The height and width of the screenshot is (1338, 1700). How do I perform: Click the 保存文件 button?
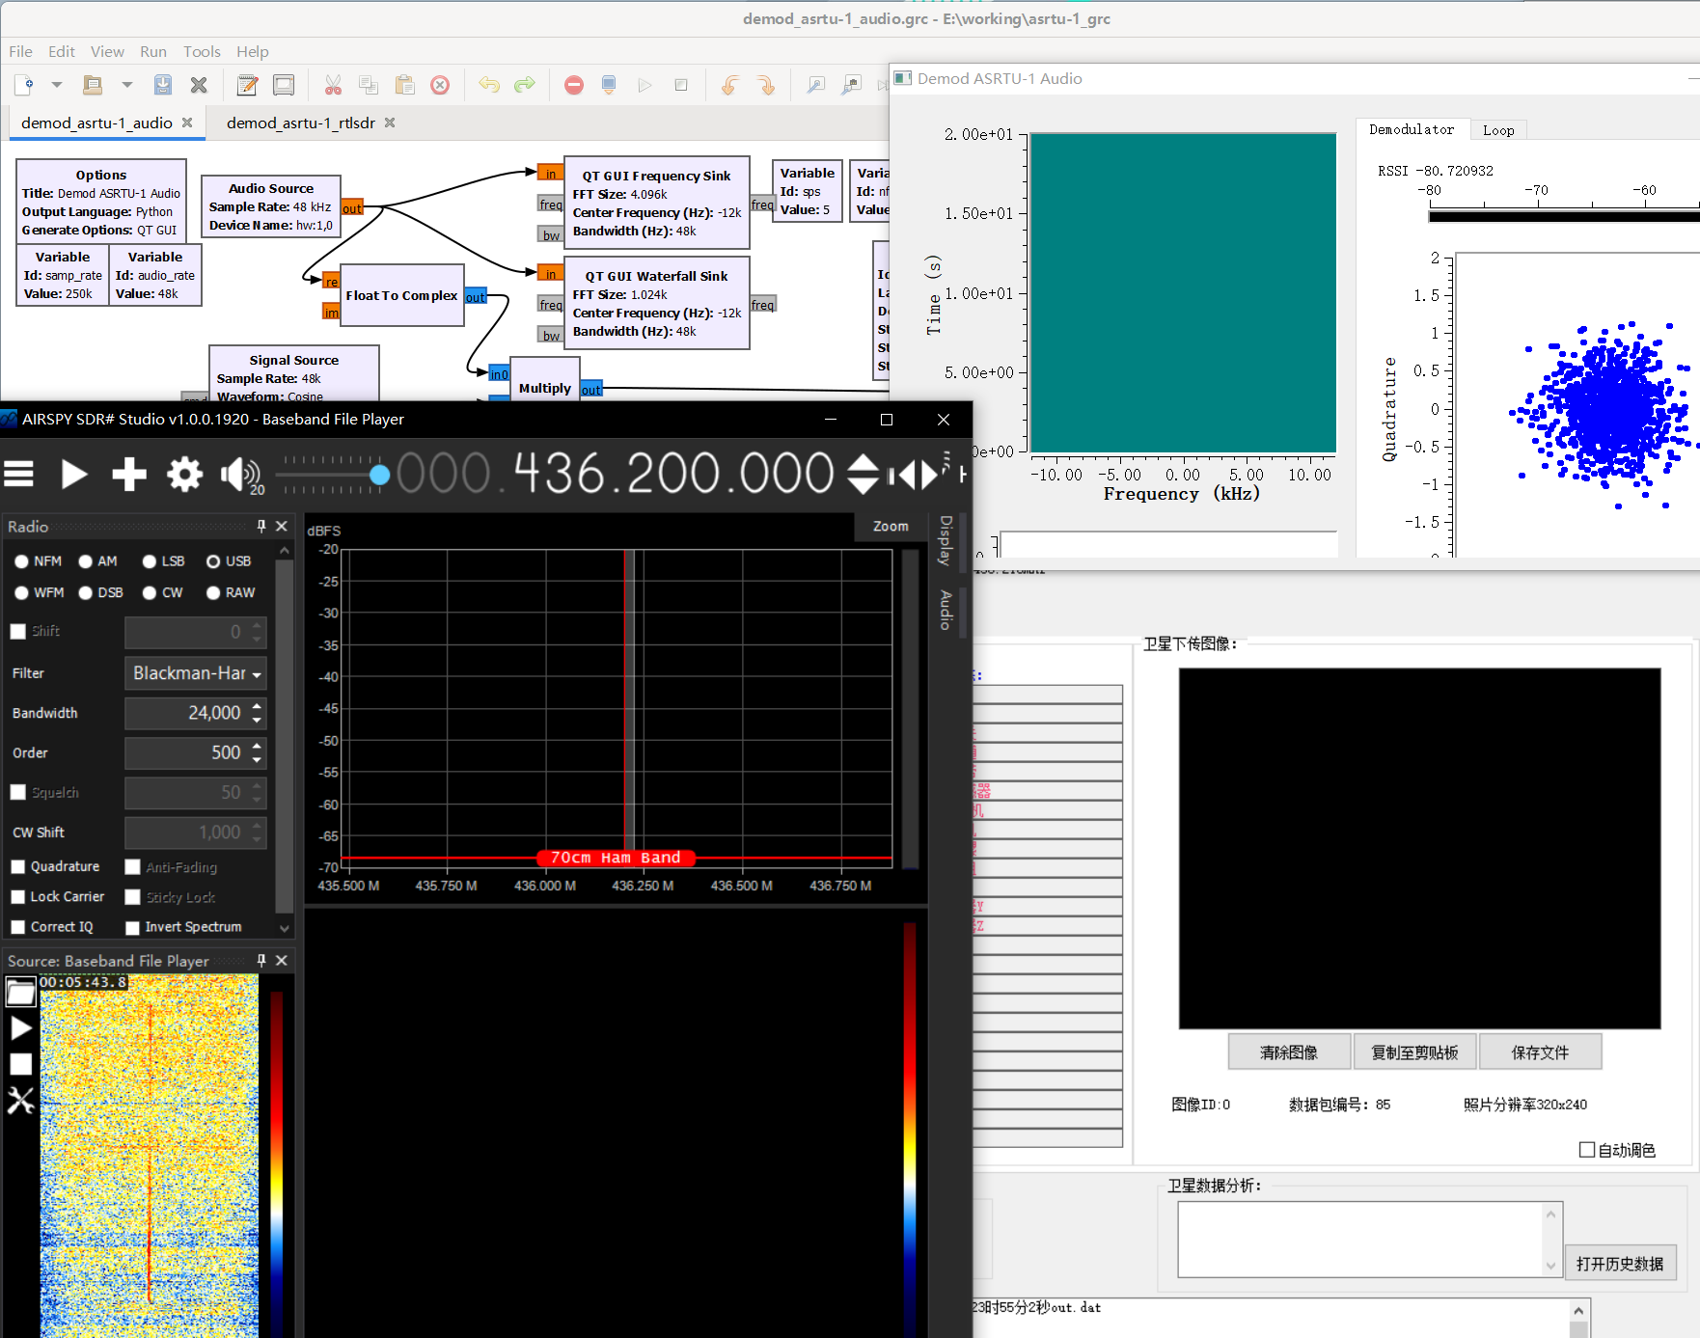tap(1540, 1052)
